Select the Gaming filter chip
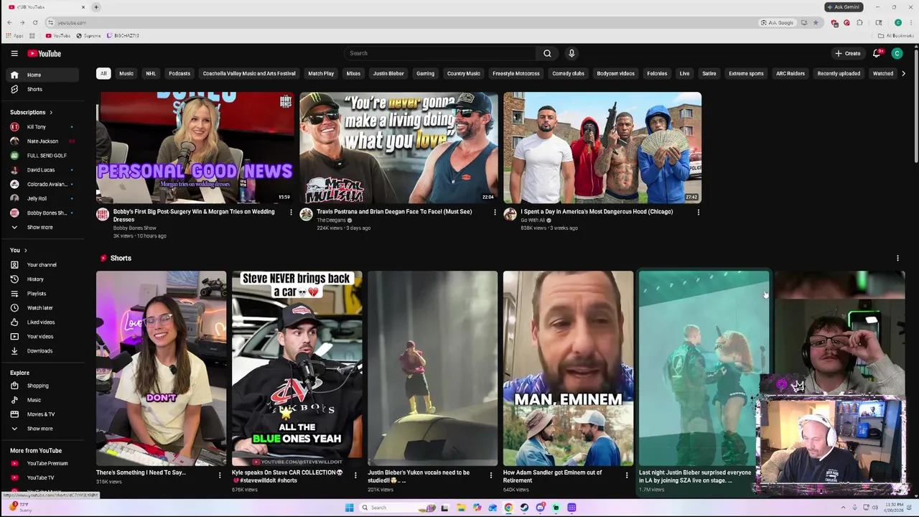 (x=425, y=73)
